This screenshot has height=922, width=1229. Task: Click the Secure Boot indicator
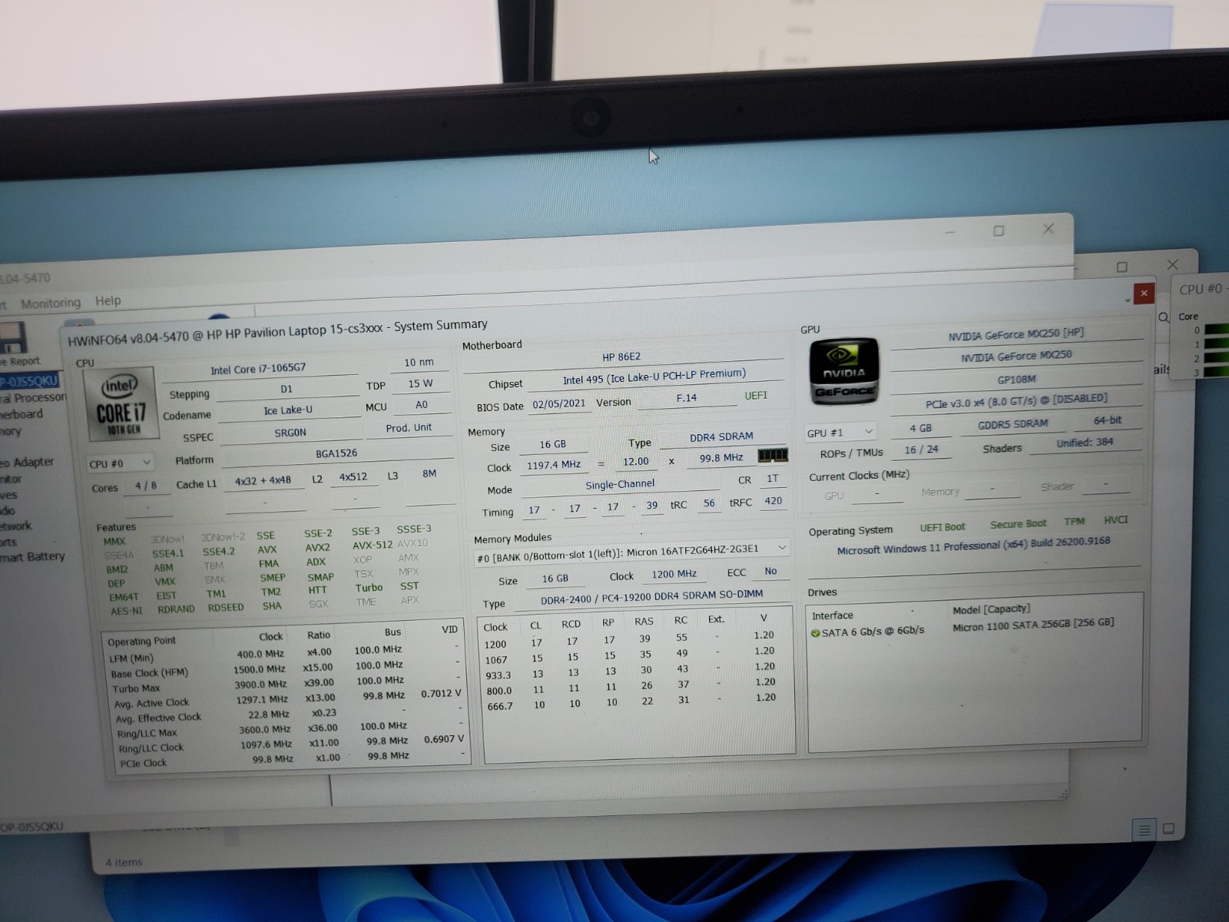pyautogui.click(x=1018, y=524)
